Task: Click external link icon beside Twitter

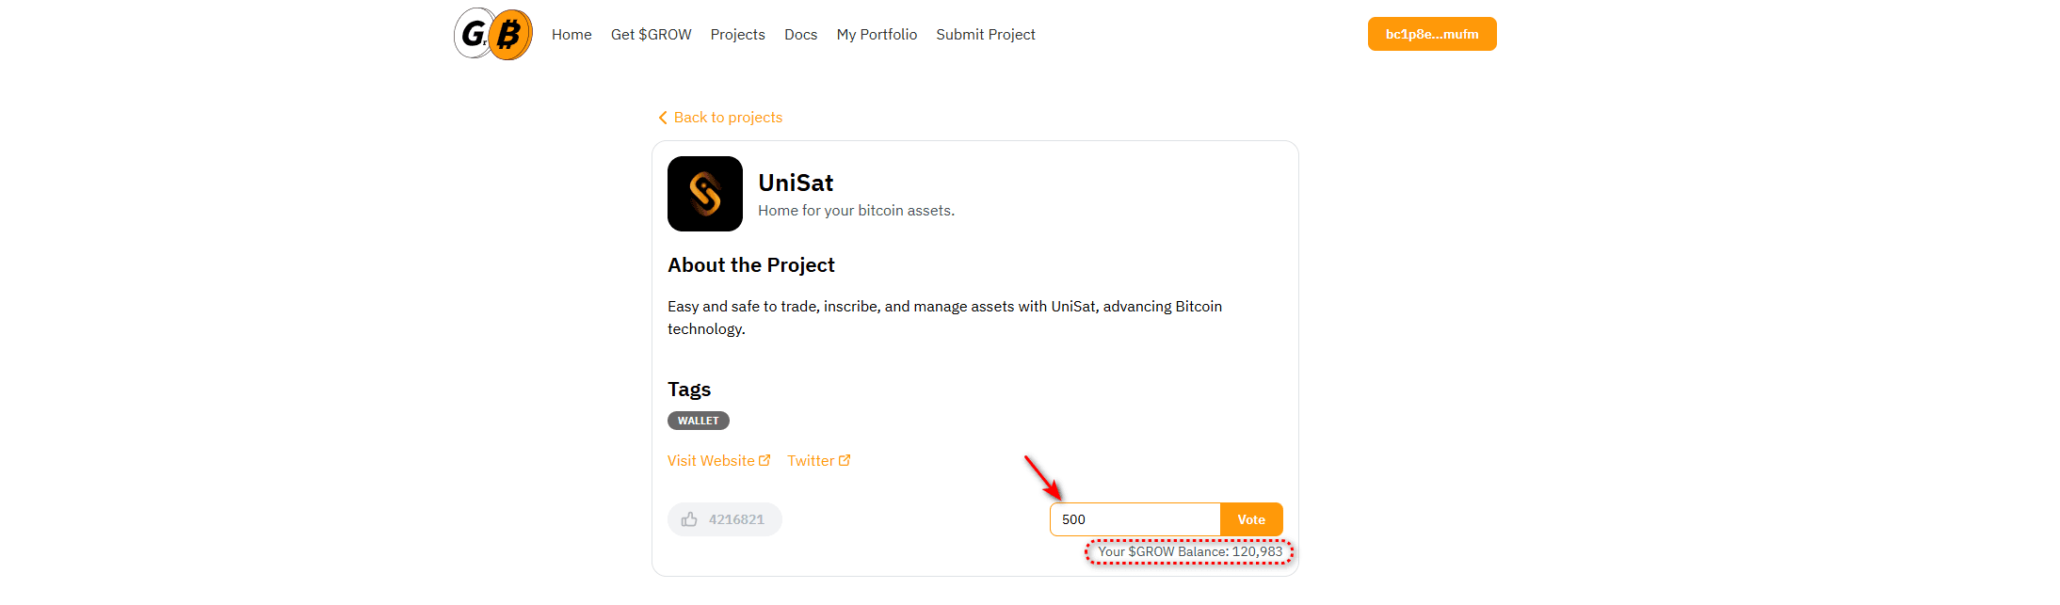Action: pos(845,460)
